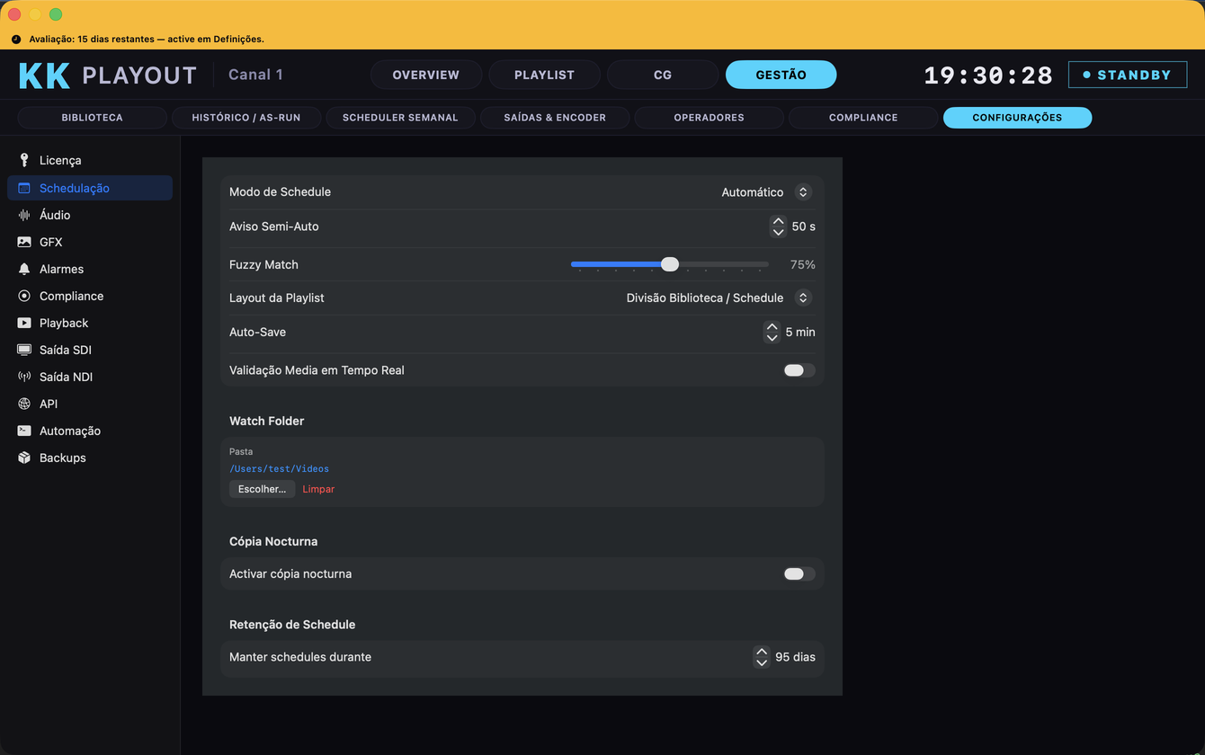
Task: Open Backups settings in sidebar
Action: (x=90, y=457)
